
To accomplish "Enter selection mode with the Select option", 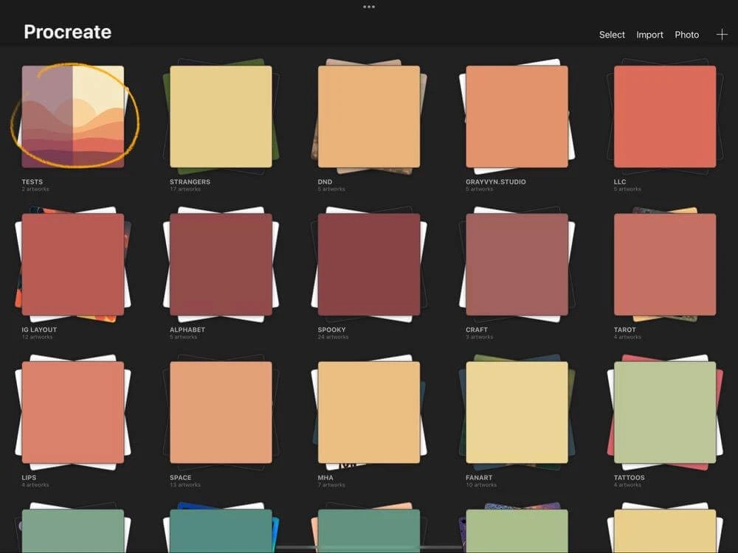I will (x=611, y=35).
